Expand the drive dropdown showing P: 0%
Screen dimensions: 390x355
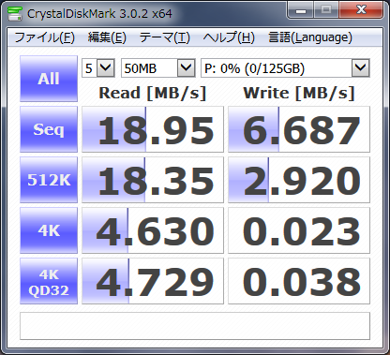click(361, 67)
